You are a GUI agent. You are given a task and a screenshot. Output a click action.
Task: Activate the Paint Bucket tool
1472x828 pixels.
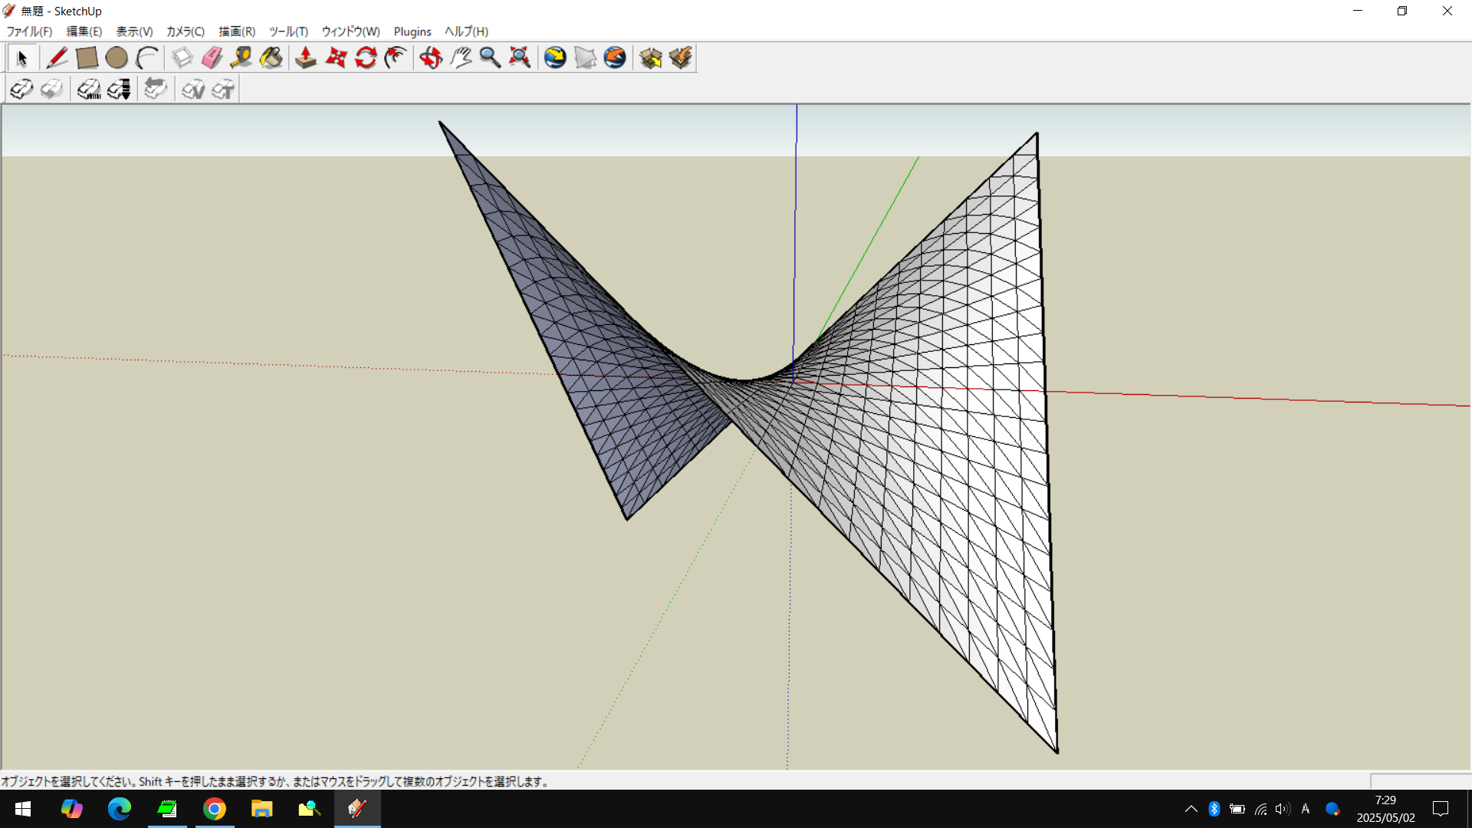point(271,58)
